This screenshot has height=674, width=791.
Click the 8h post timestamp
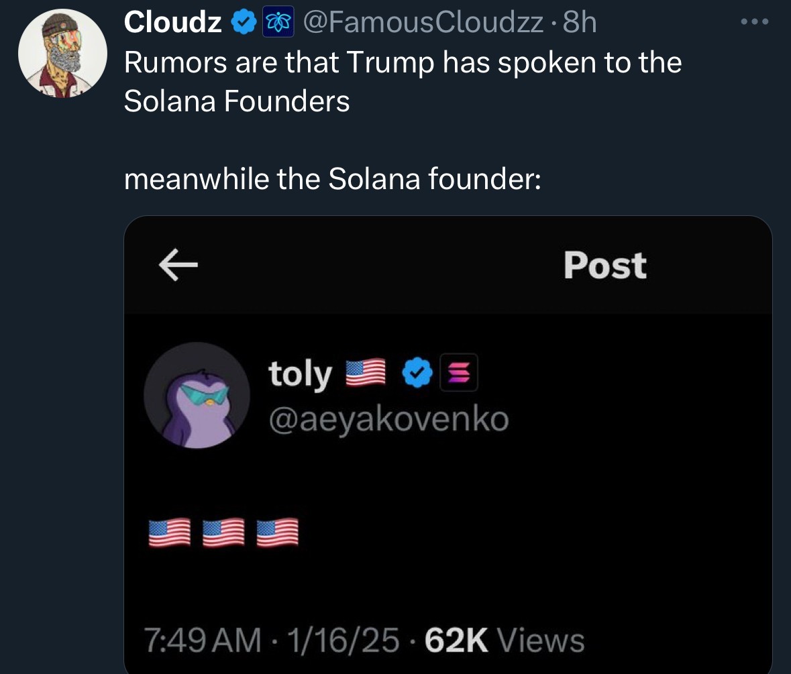(580, 23)
